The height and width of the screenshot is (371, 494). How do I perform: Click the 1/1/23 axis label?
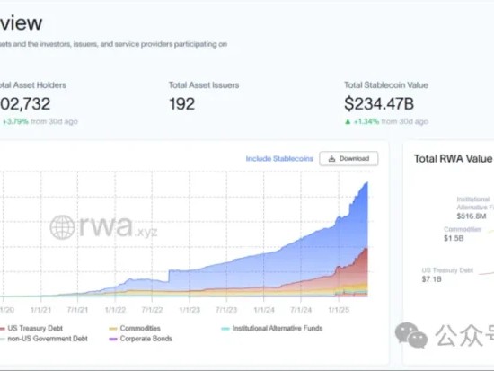click(190, 310)
